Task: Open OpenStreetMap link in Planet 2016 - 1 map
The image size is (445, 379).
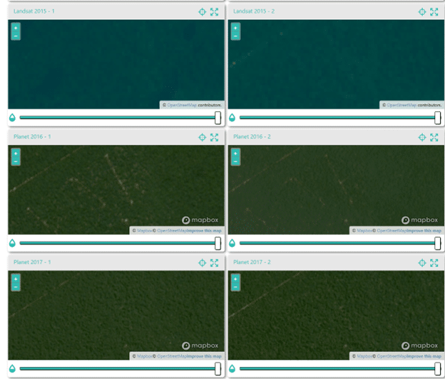Action: click(x=172, y=231)
